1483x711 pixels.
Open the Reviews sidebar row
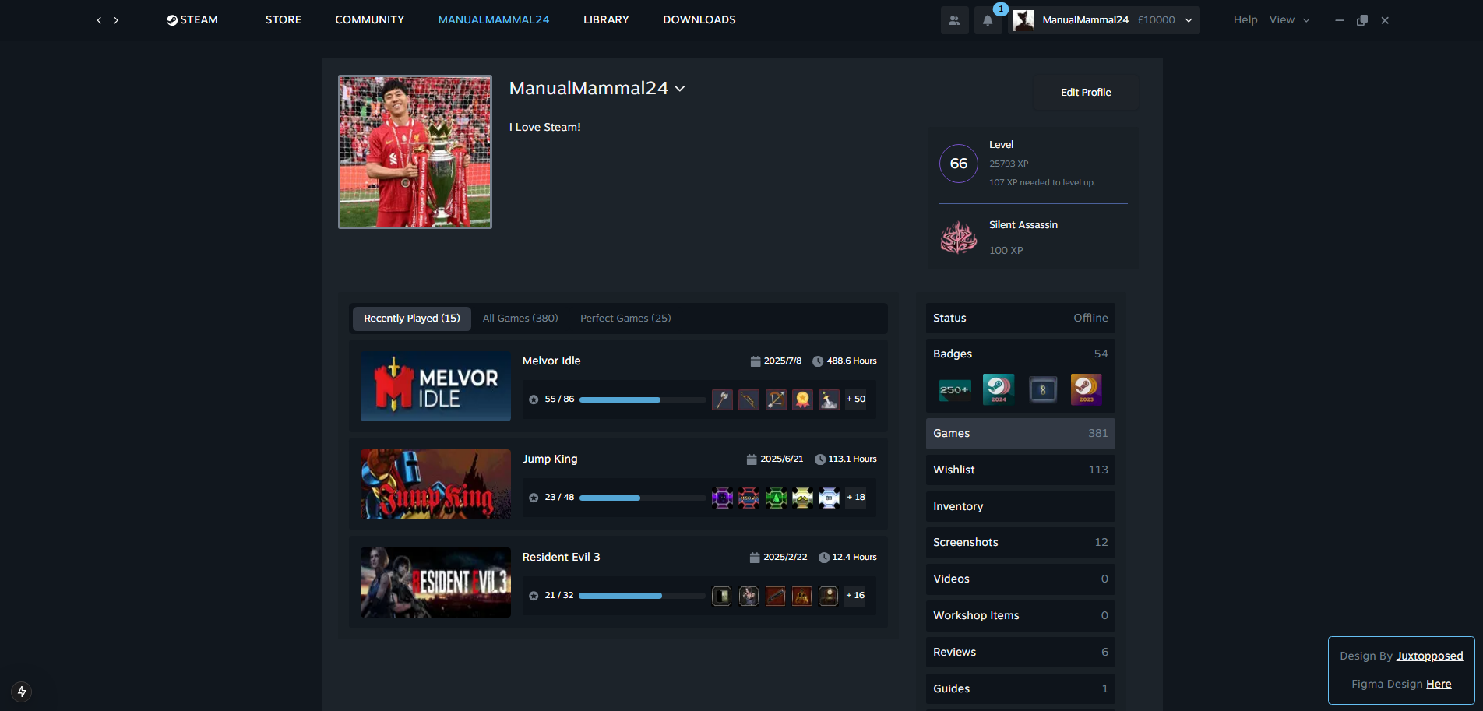pyautogui.click(x=1020, y=653)
